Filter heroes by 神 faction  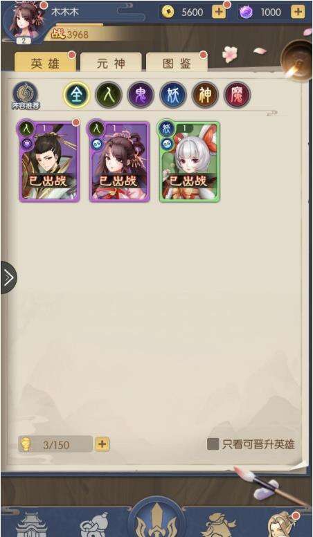pyautogui.click(x=205, y=95)
